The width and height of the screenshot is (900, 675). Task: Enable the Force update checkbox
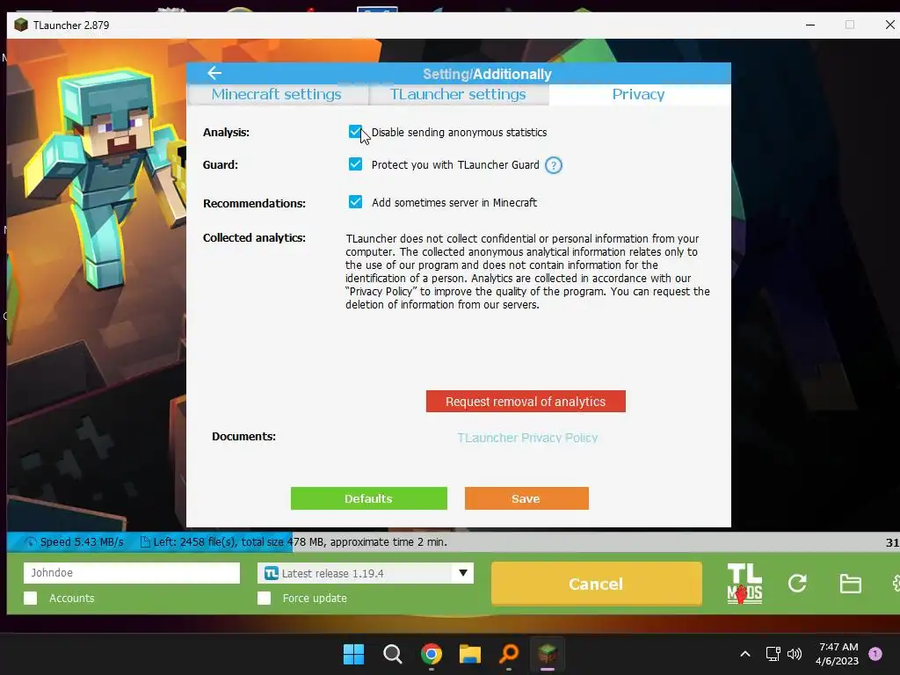coord(264,598)
